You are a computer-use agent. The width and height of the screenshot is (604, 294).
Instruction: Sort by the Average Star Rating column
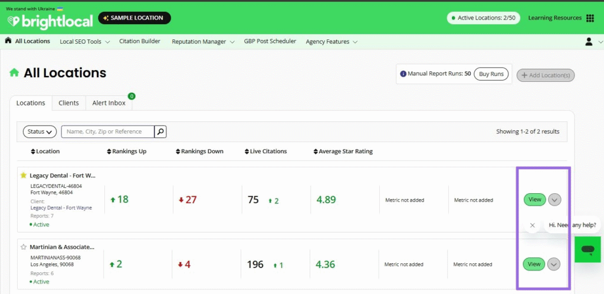point(343,151)
